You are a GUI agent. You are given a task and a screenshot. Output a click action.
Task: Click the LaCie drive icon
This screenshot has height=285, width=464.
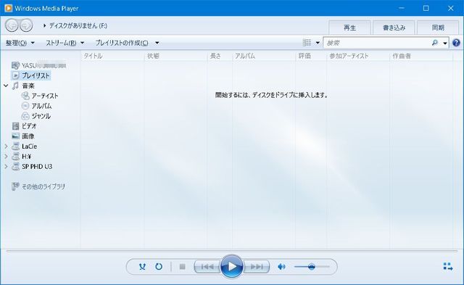point(15,146)
